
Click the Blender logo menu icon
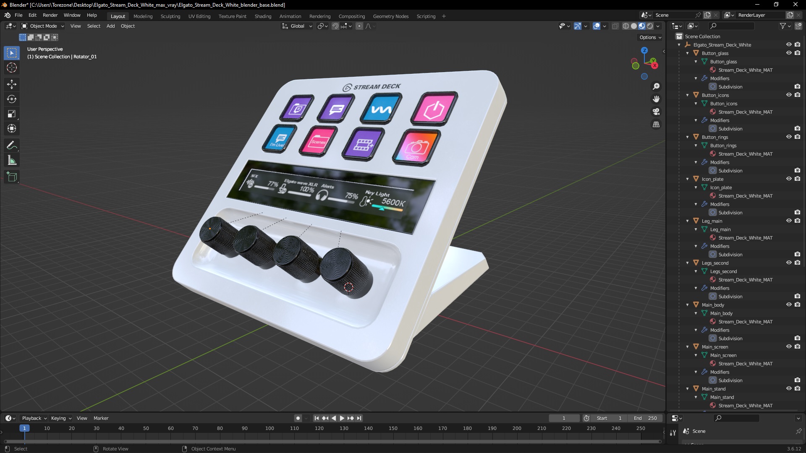pyautogui.click(x=7, y=15)
